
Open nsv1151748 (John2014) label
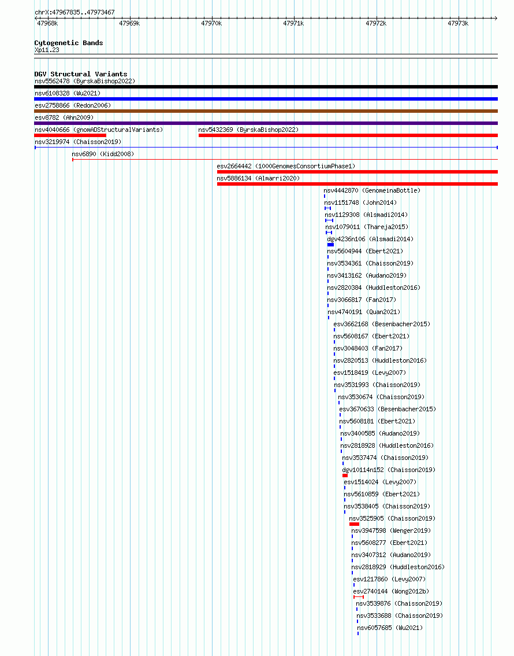tap(360, 202)
